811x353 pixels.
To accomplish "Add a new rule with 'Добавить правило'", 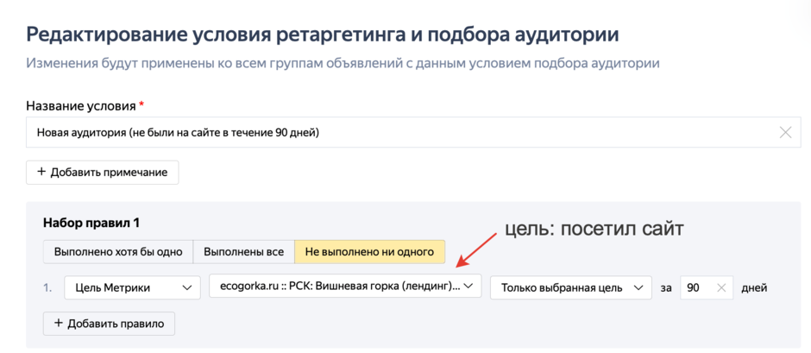I will click(x=110, y=324).
